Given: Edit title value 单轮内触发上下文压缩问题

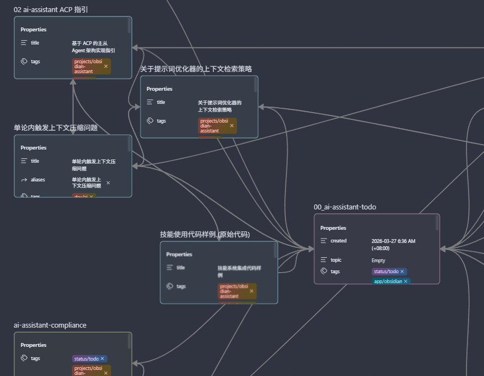Looking at the screenshot, I should pos(94,165).
